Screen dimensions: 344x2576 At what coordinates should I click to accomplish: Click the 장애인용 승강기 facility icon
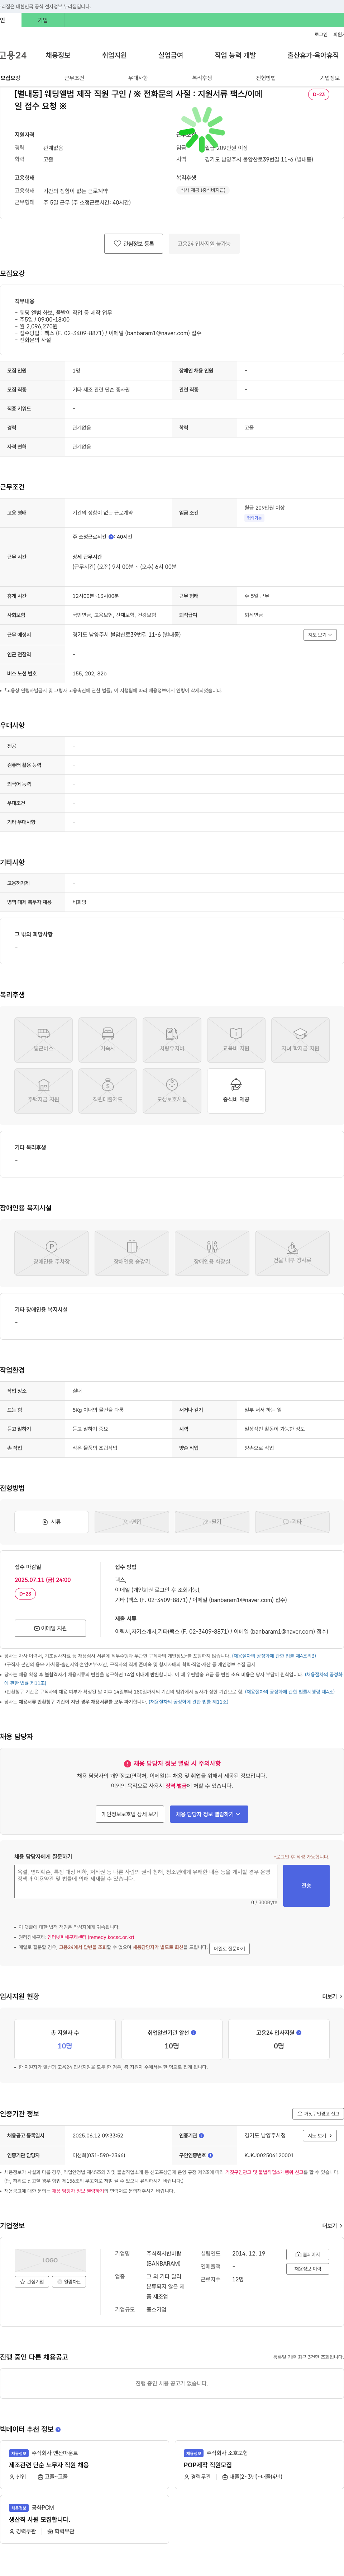[x=132, y=1252]
